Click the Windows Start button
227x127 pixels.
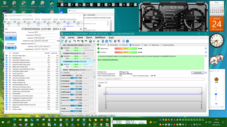pos(3,122)
